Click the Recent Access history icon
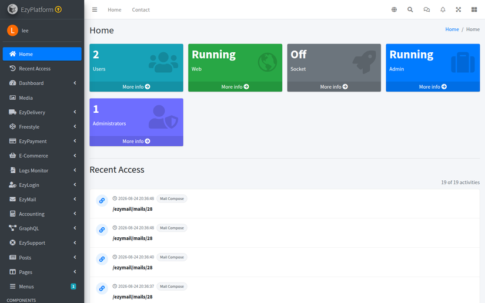The width and height of the screenshot is (485, 303). (x=12, y=68)
